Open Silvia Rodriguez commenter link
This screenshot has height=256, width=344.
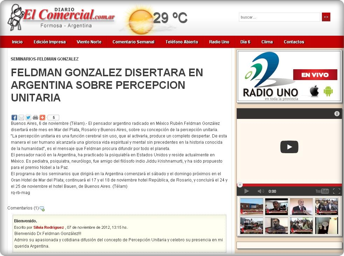coord(49,227)
